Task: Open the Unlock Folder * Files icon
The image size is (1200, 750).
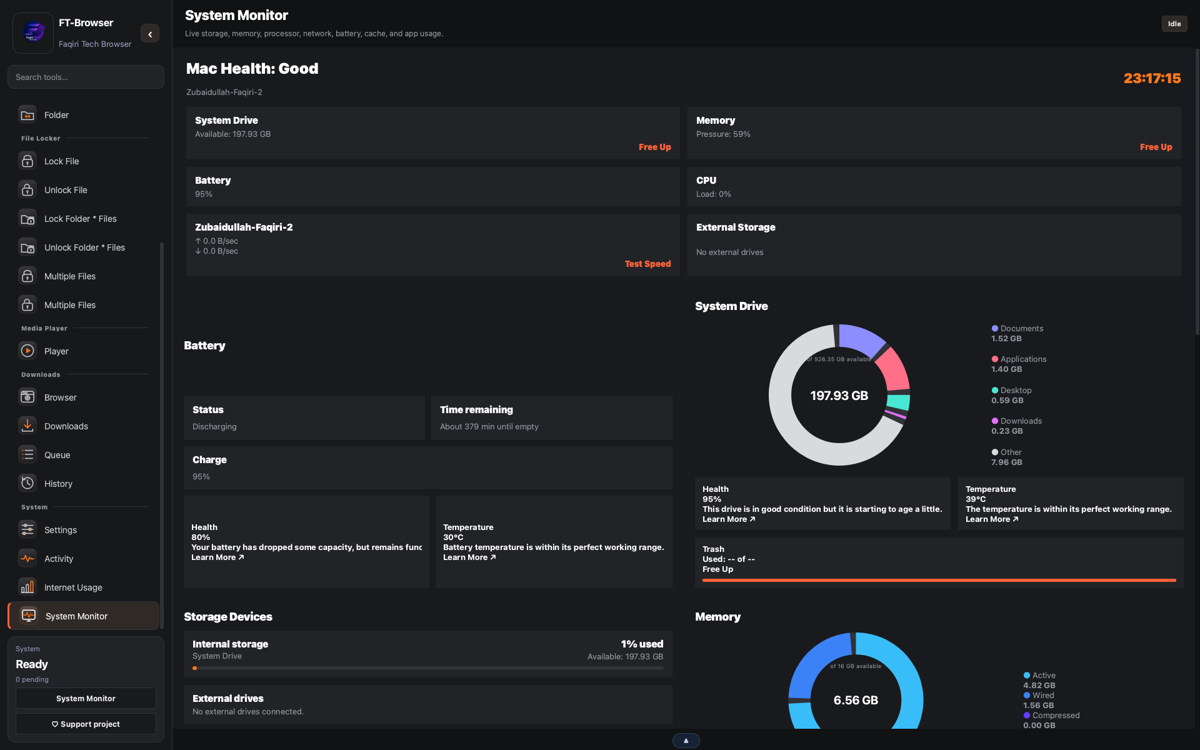Action: click(27, 247)
